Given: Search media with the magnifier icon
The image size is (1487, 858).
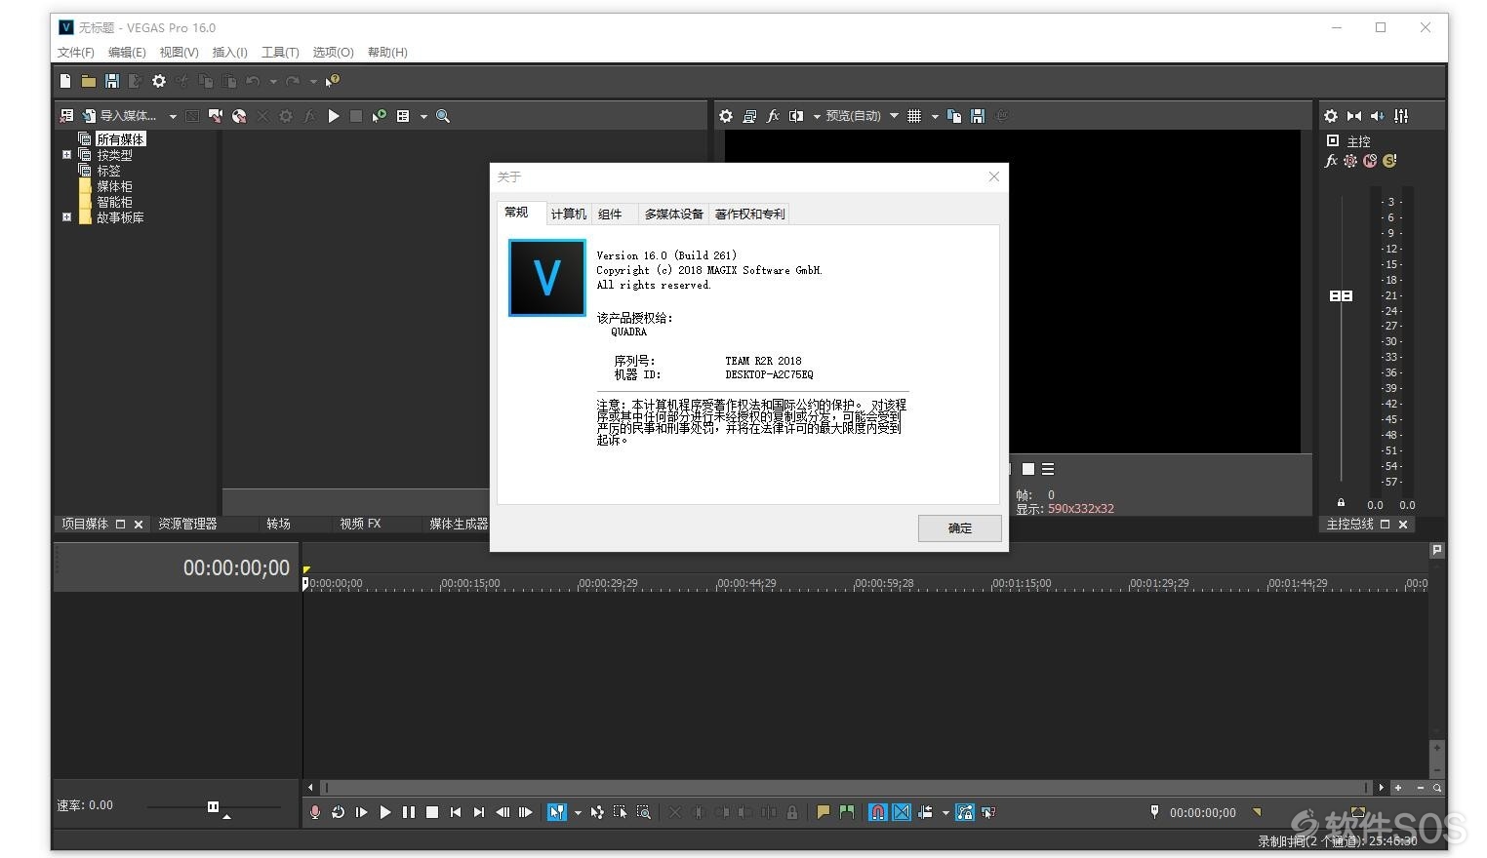Looking at the screenshot, I should pyautogui.click(x=443, y=116).
